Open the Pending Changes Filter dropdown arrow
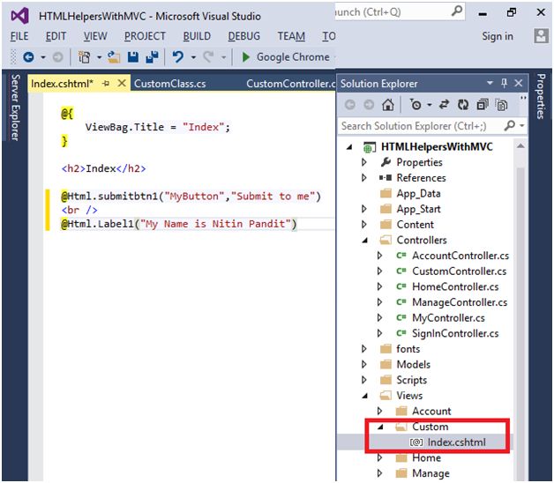The width and height of the screenshot is (554, 483). point(430,105)
